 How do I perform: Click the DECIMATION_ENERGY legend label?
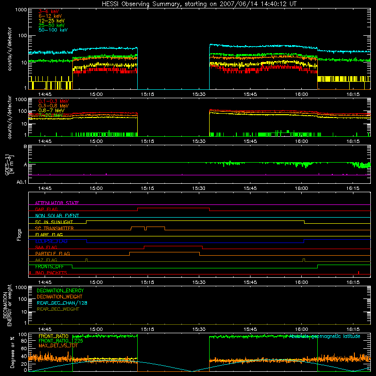point(60,290)
